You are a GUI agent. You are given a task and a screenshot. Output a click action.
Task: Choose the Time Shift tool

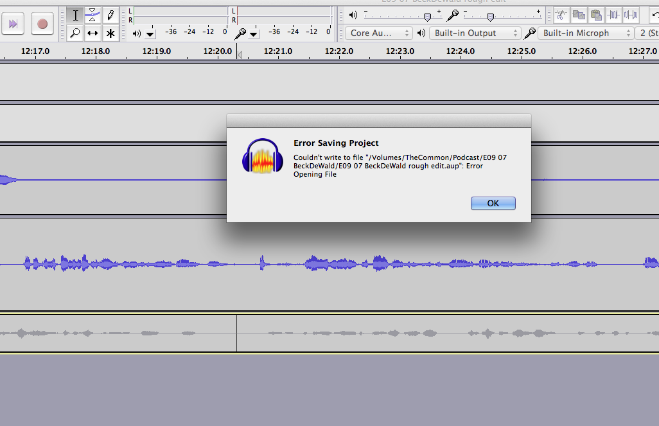pos(92,33)
